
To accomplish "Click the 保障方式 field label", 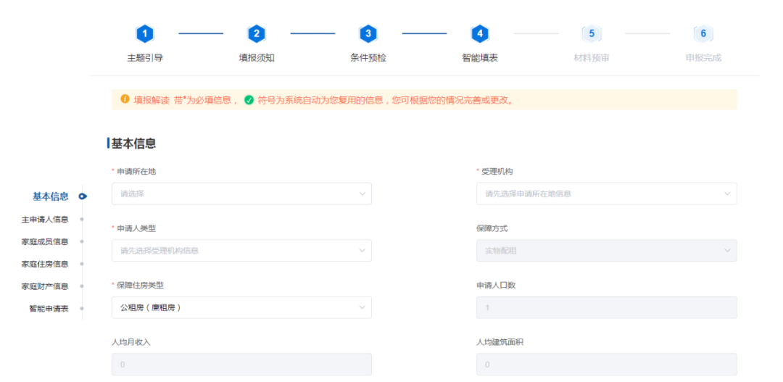I will pos(492,229).
